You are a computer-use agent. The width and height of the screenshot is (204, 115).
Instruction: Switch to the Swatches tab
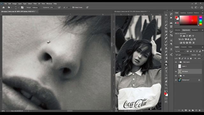183,13
